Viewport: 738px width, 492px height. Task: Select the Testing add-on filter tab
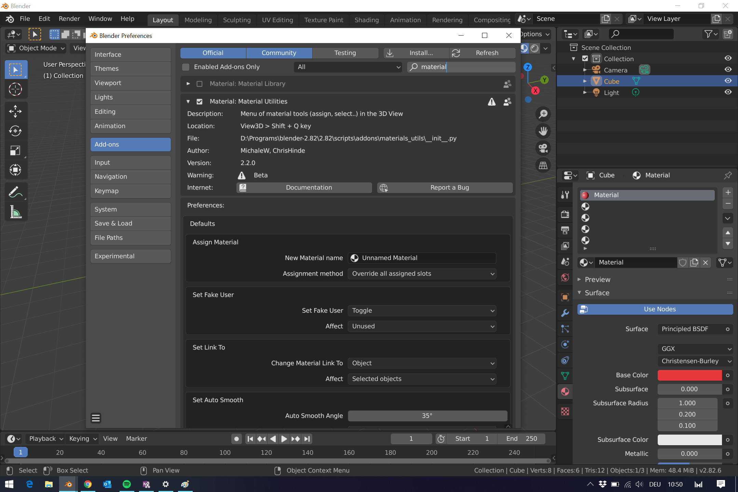click(x=345, y=53)
